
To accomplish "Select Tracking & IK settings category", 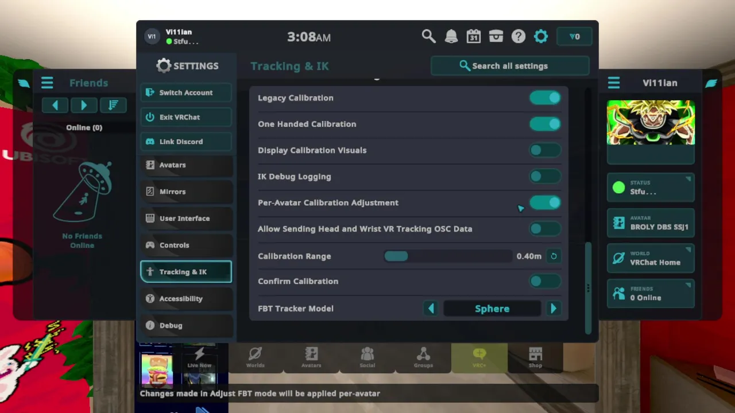I will point(186,272).
